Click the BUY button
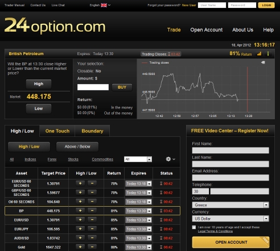Viewport: 280px width, 251px height. pos(122,87)
